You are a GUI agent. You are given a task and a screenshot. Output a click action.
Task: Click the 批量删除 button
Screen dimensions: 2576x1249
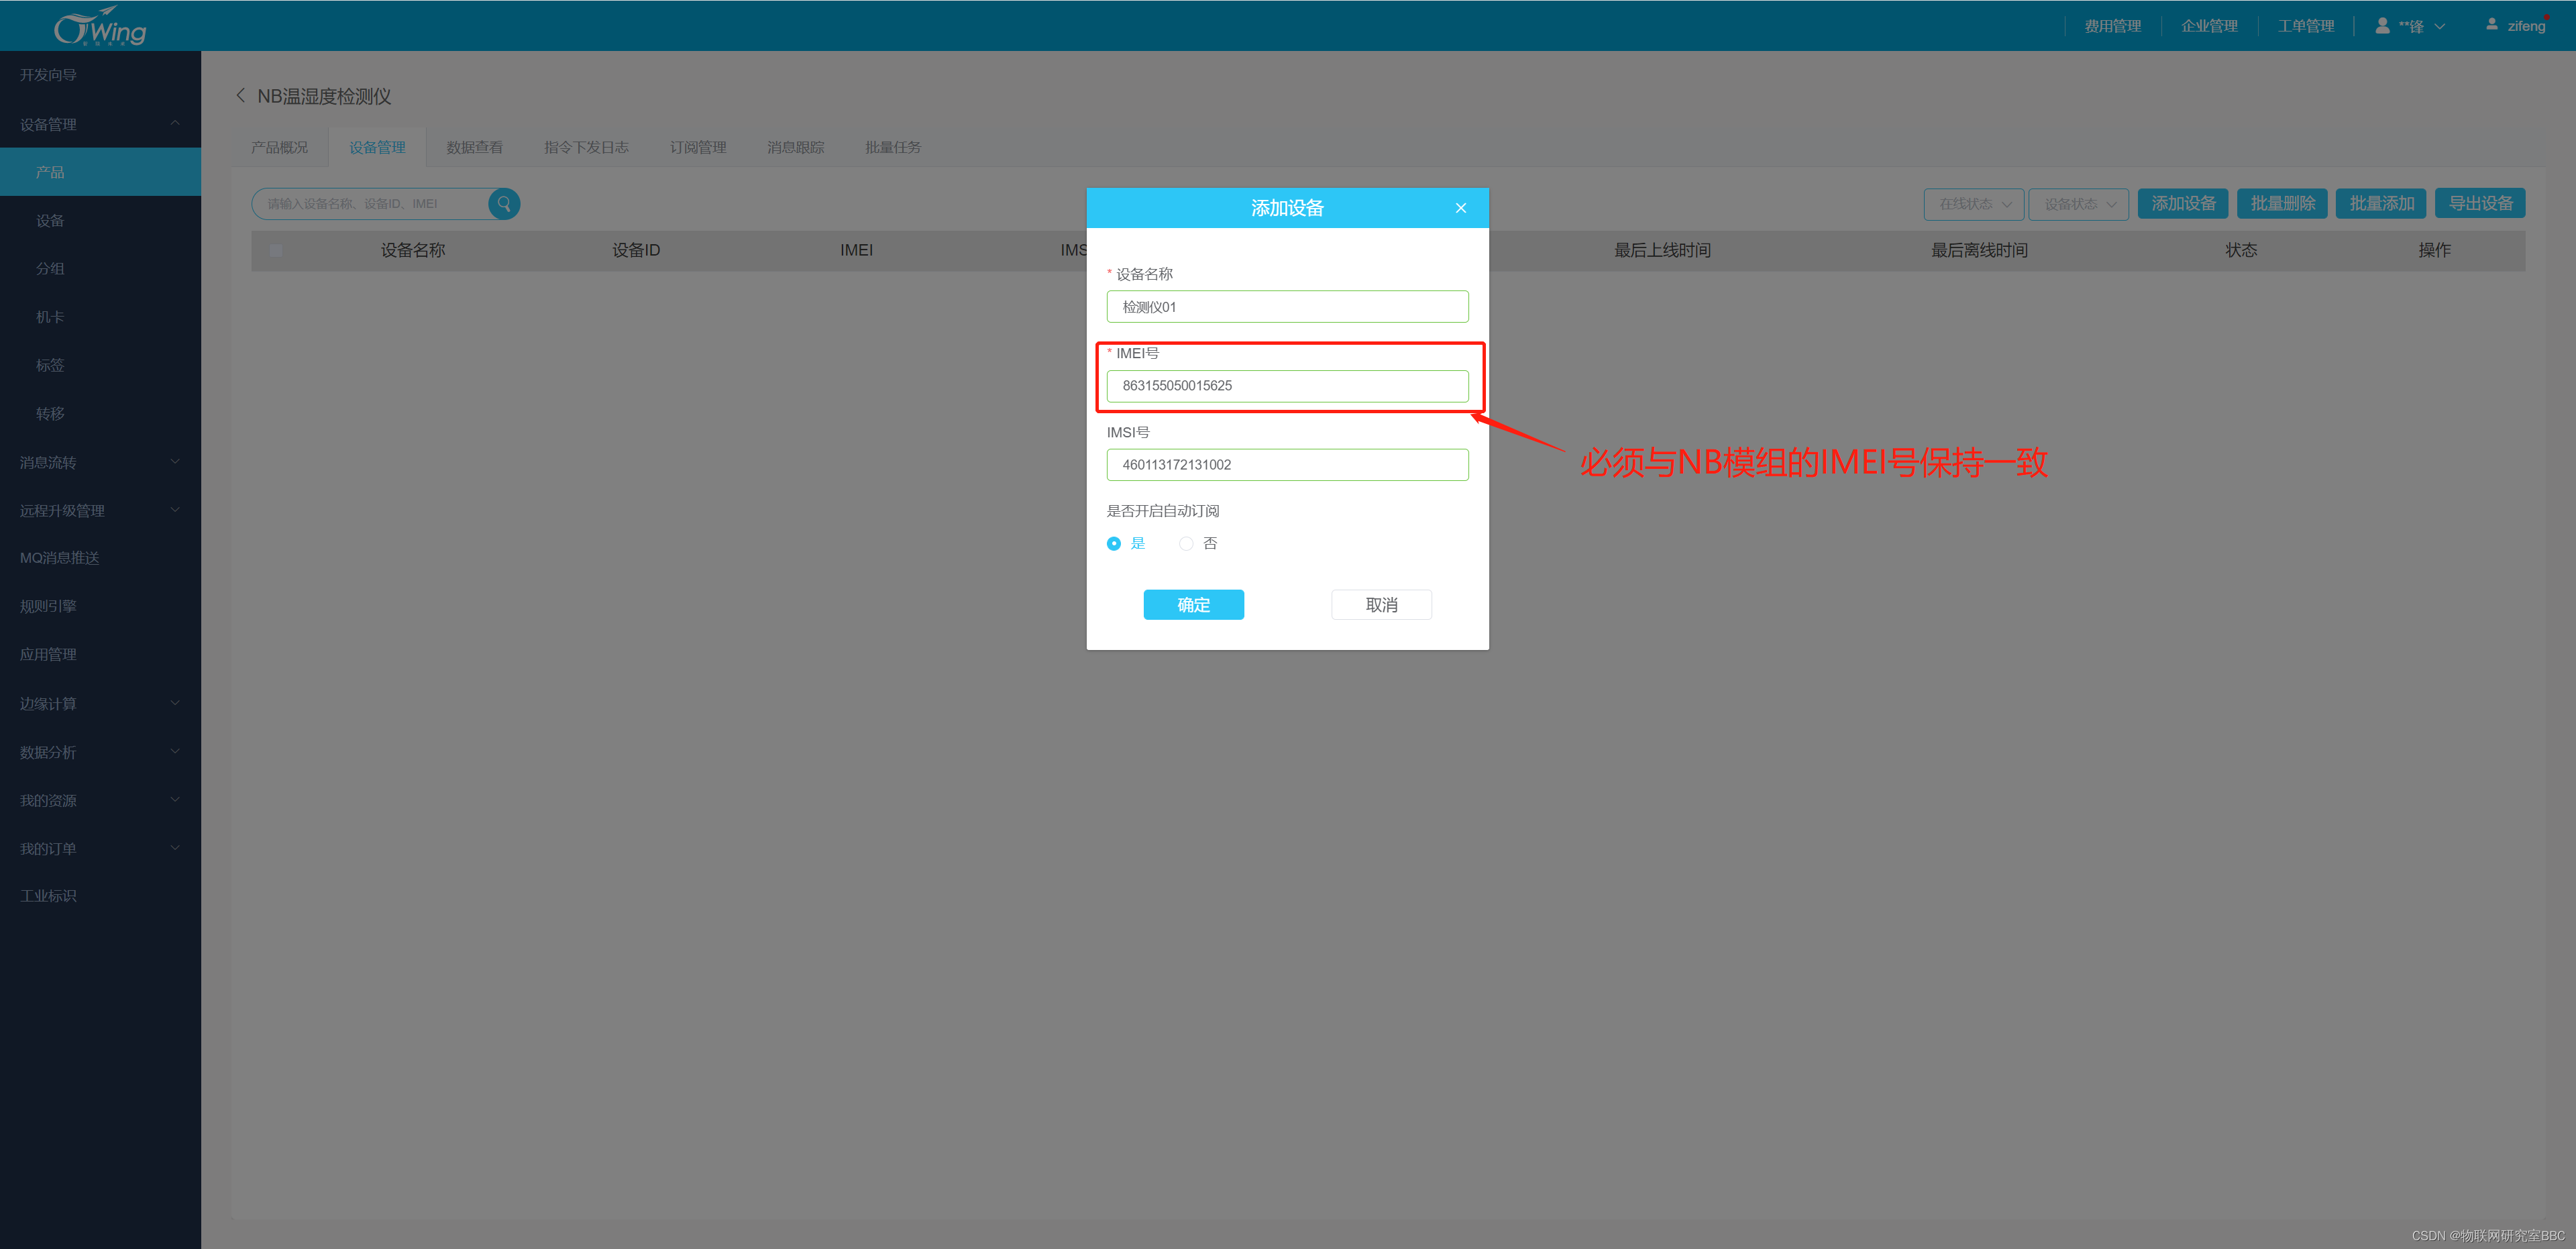click(x=2283, y=204)
